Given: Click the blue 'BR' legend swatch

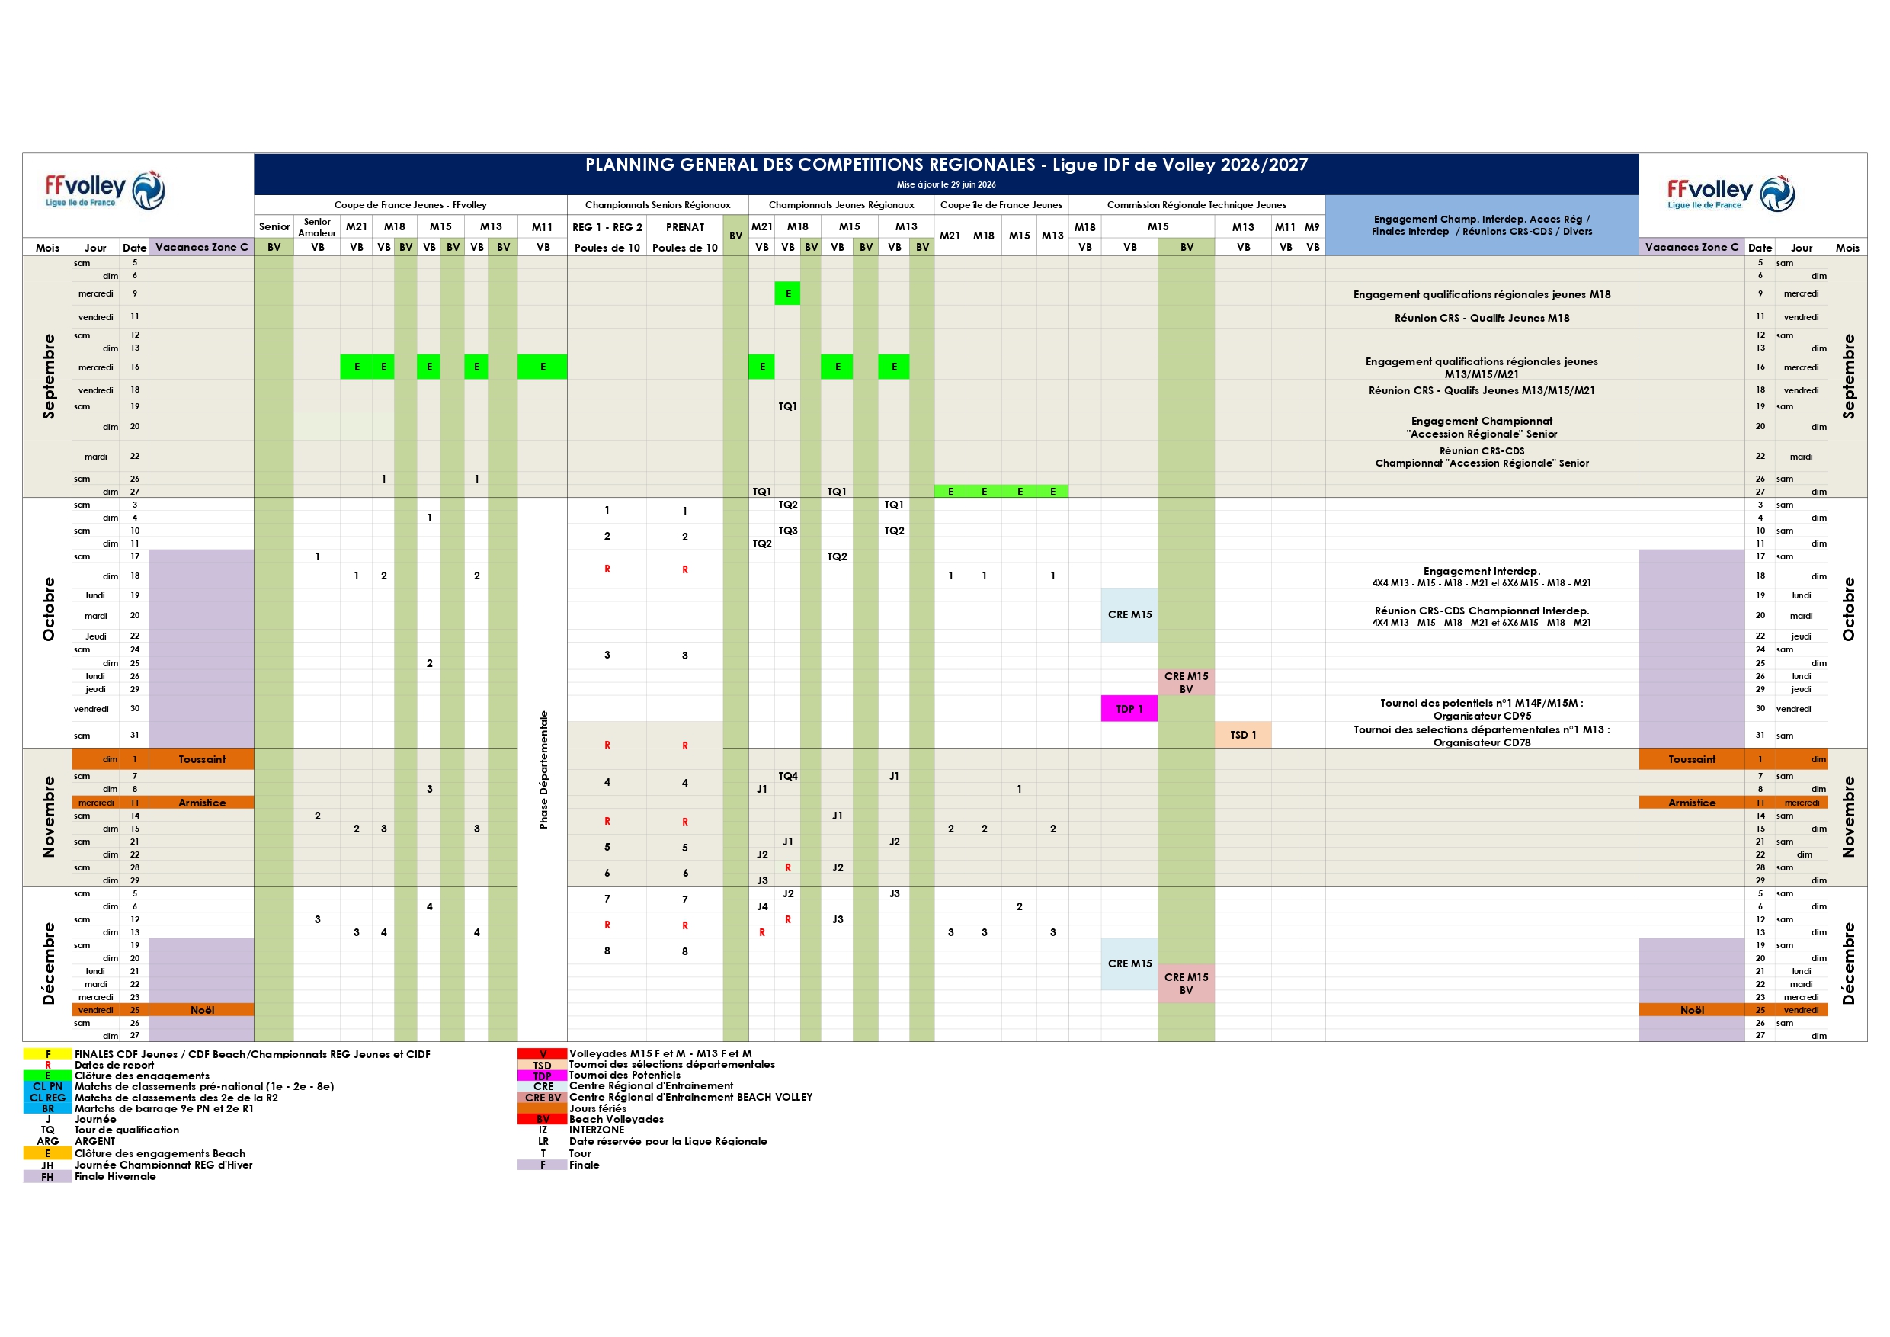Looking at the screenshot, I should pyautogui.click(x=48, y=1108).
